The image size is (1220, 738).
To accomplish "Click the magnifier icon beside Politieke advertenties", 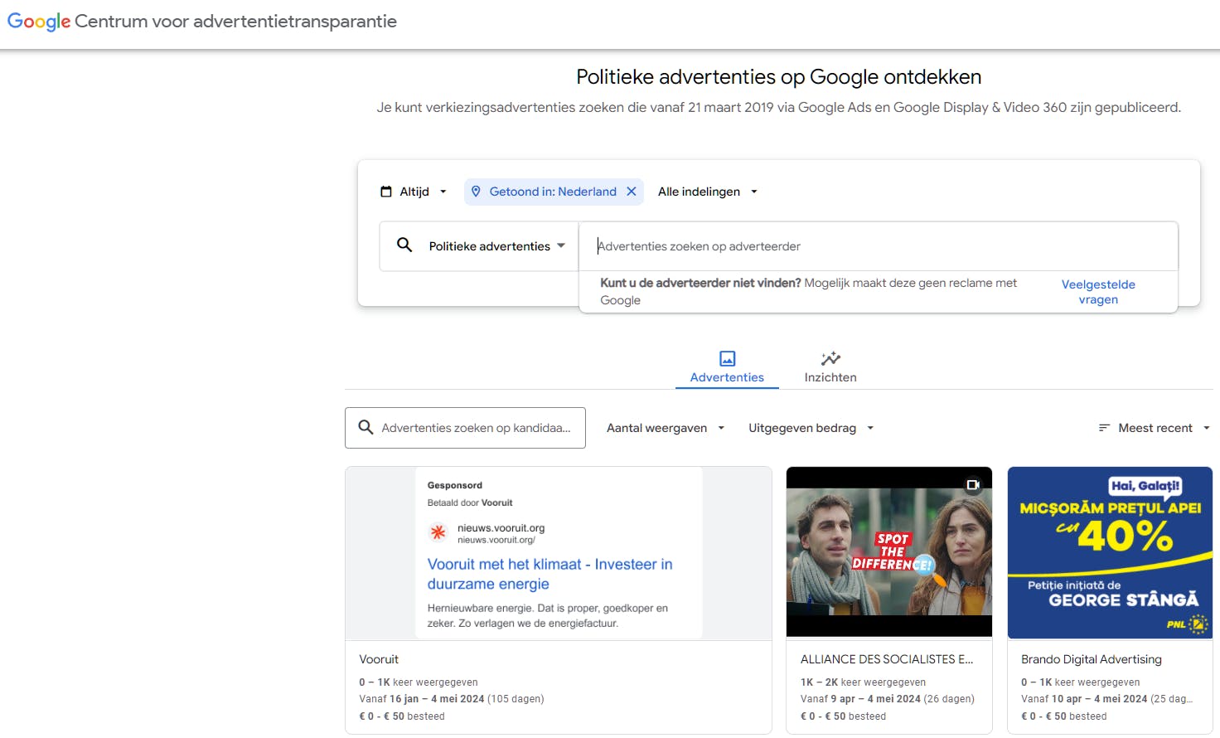I will (404, 245).
